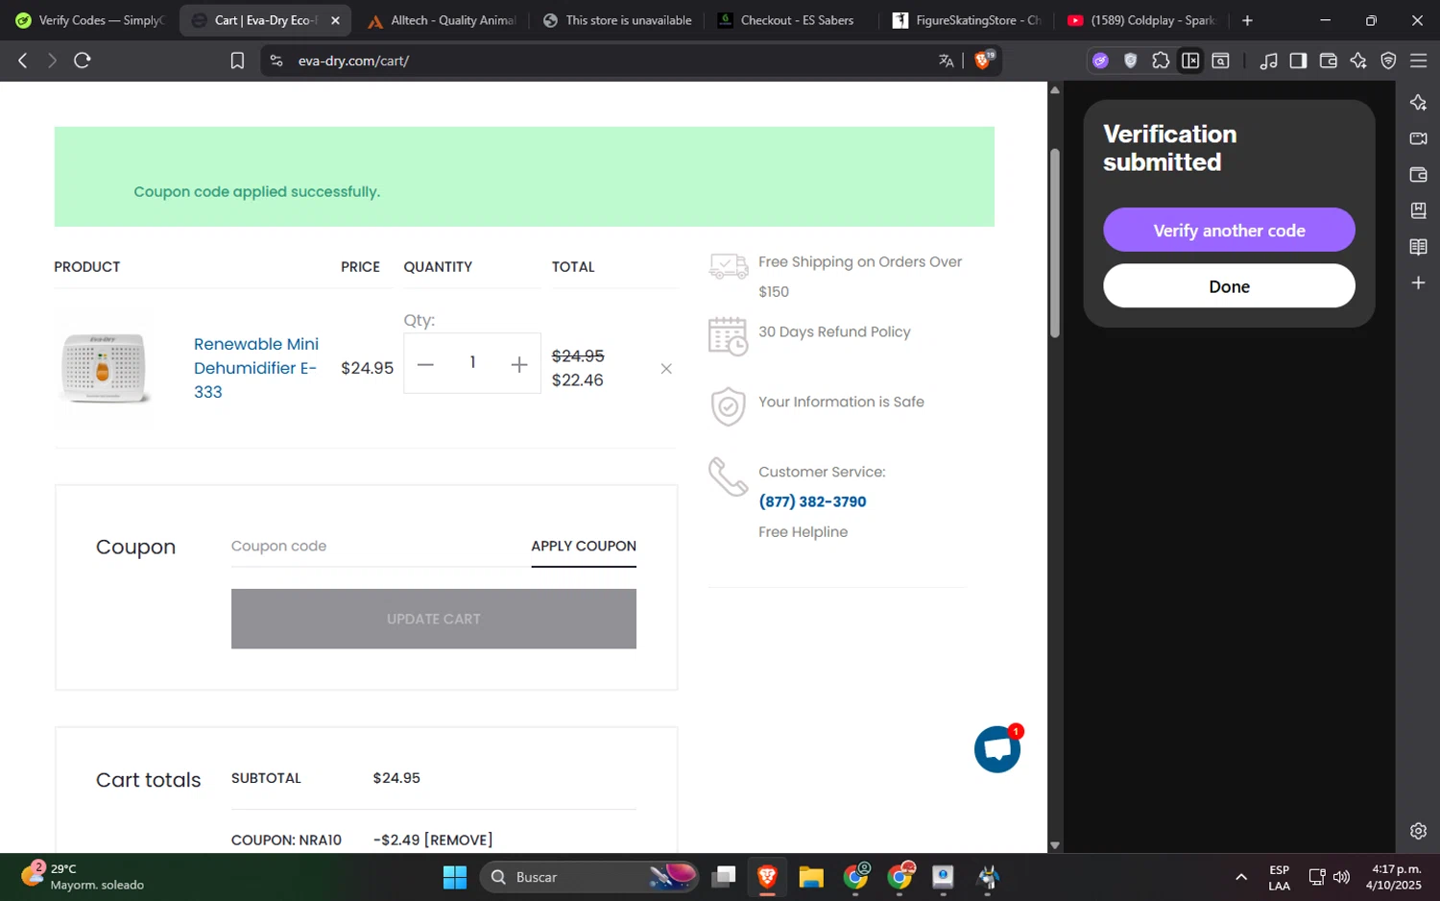Open the music note media icon
The image size is (1440, 901).
[1268, 61]
